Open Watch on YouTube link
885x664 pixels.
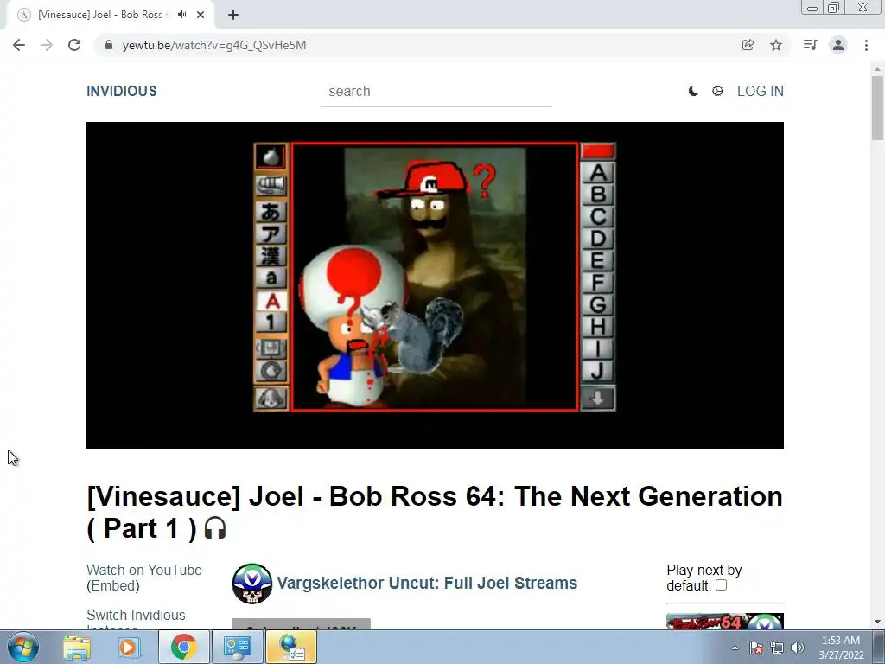144,570
